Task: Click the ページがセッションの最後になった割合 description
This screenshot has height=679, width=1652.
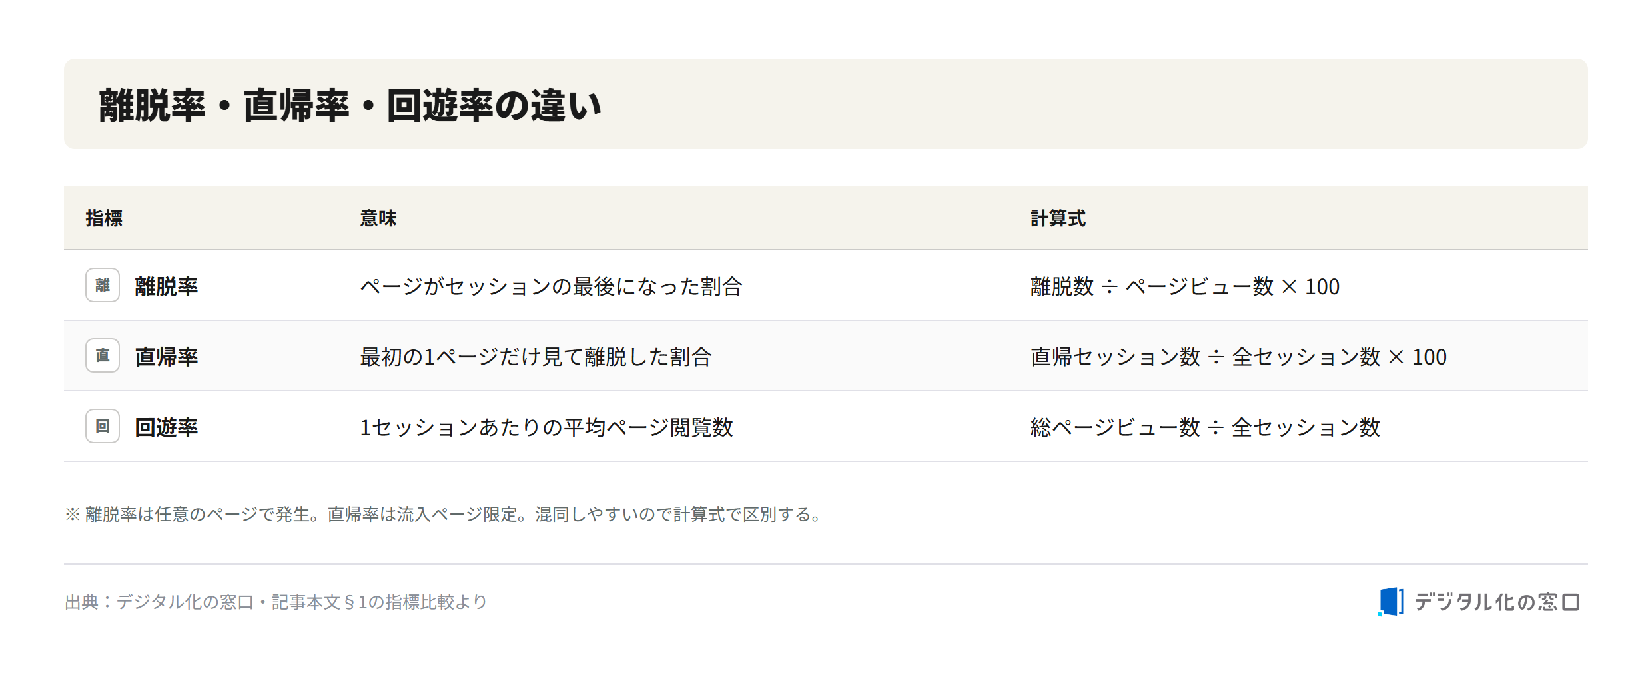Action: click(552, 286)
